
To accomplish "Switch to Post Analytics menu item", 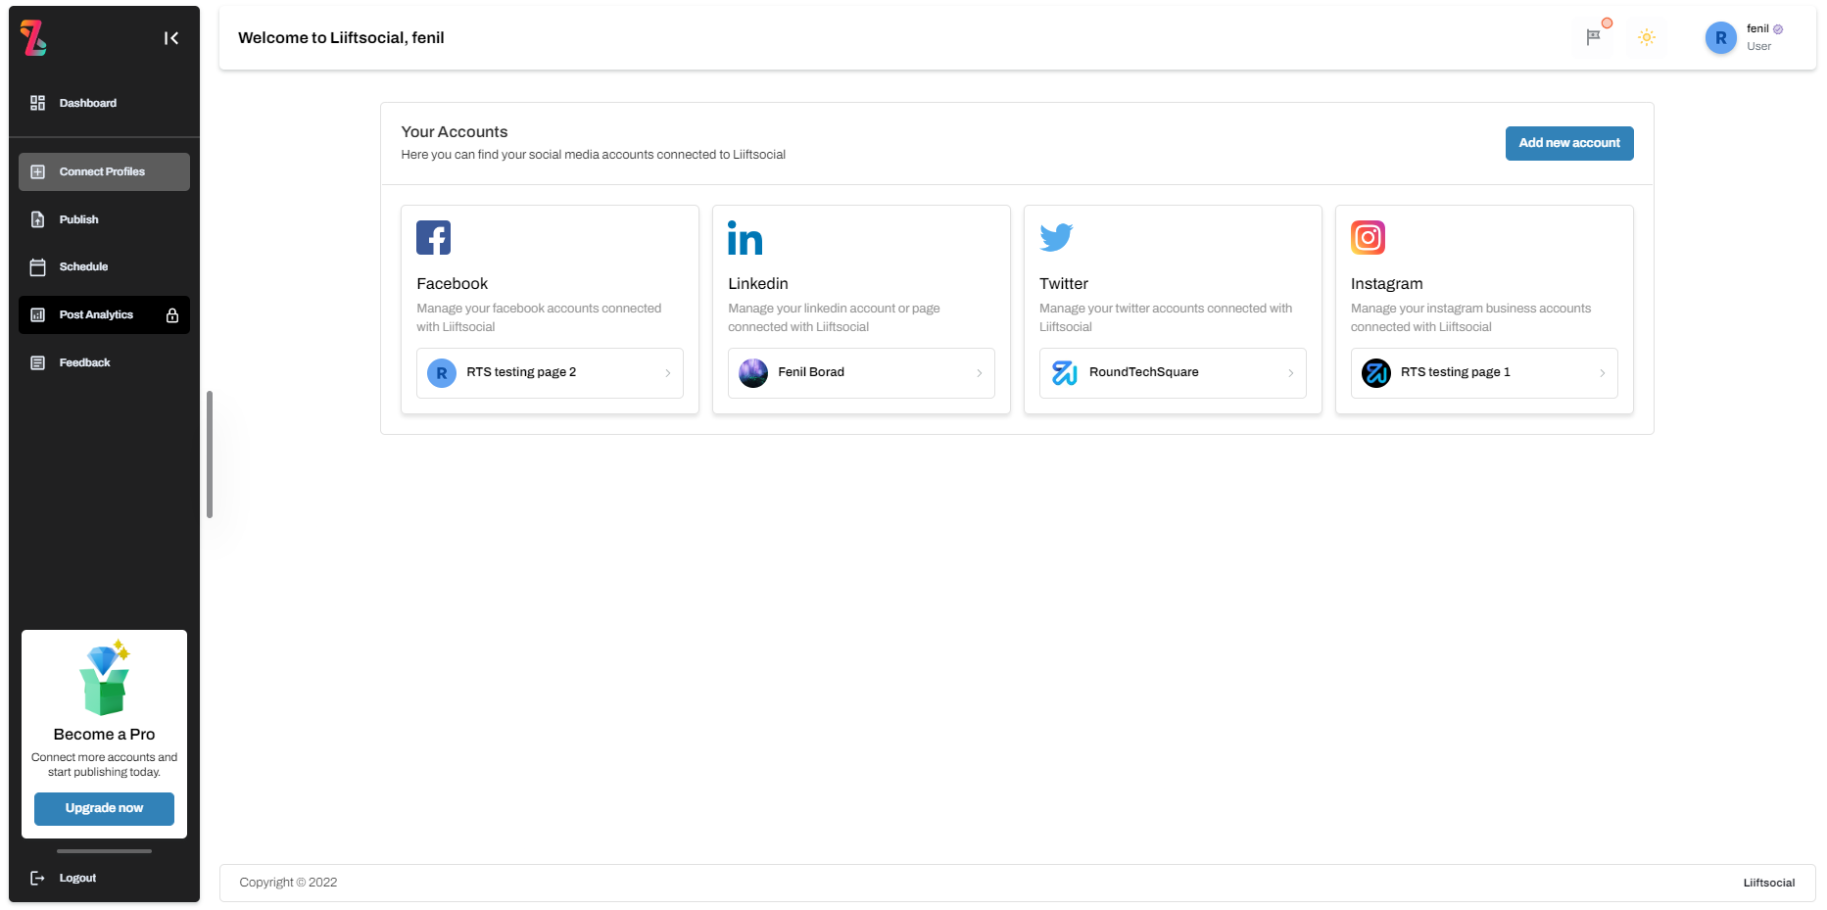I will 96,314.
